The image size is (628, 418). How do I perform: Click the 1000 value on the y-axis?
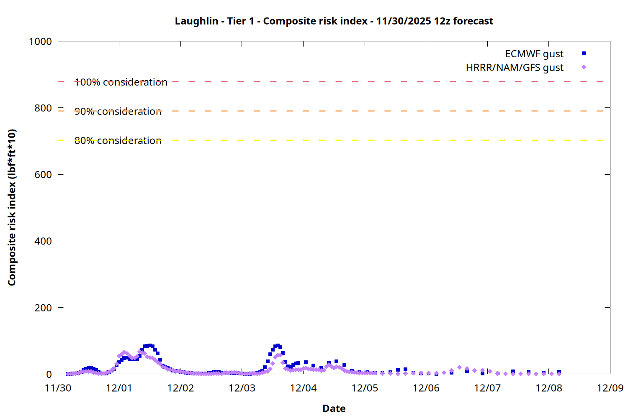[40, 41]
